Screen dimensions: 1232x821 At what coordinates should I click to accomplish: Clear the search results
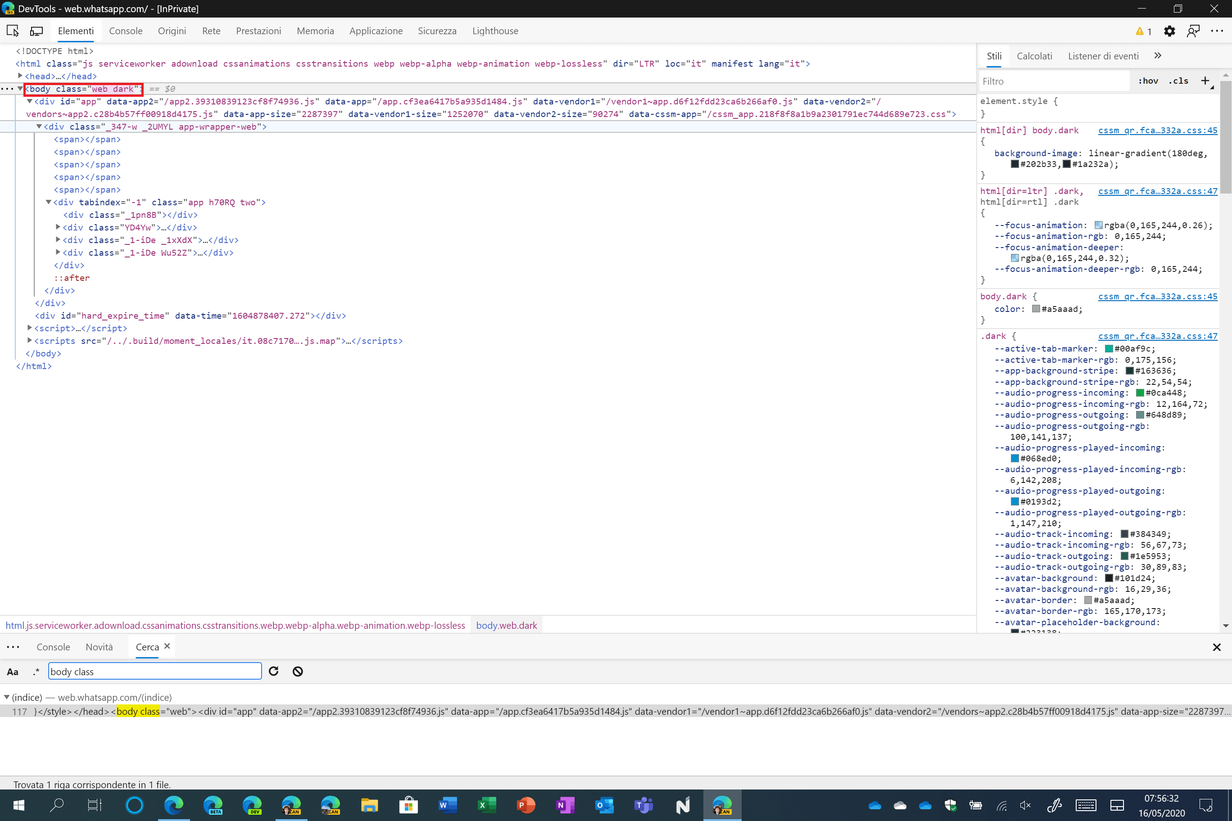click(x=298, y=671)
